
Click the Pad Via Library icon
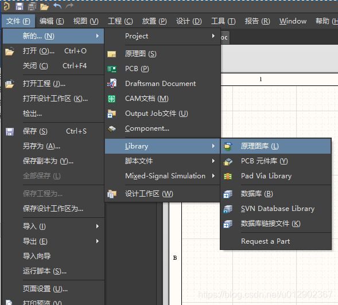click(228, 177)
